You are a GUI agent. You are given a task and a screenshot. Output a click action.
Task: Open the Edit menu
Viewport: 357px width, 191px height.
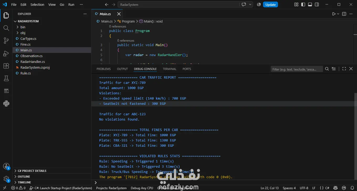click(x=23, y=4)
